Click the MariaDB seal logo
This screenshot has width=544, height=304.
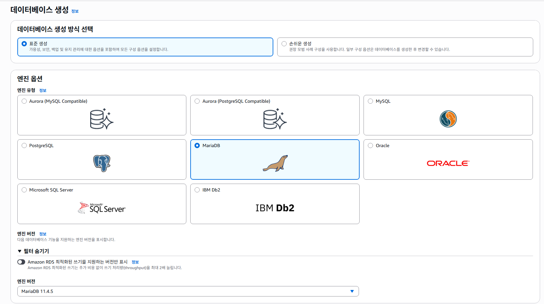pyautogui.click(x=275, y=163)
